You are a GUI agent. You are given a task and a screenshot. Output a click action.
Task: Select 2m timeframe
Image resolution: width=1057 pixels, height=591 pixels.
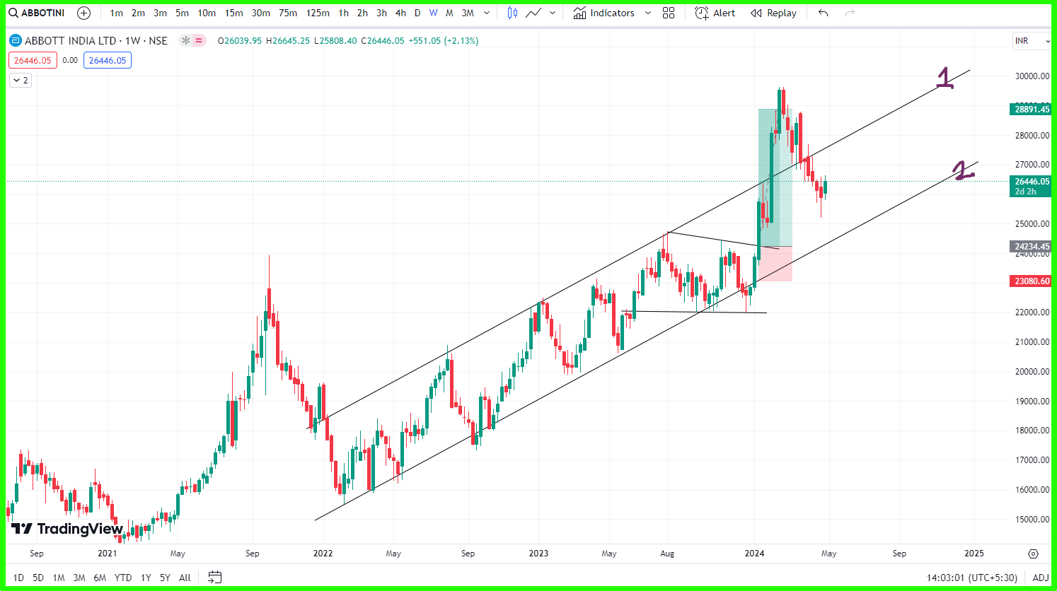[x=138, y=13]
